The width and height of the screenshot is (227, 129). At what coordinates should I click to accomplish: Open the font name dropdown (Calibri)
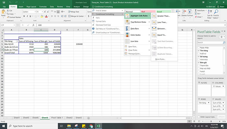tap(35, 12)
